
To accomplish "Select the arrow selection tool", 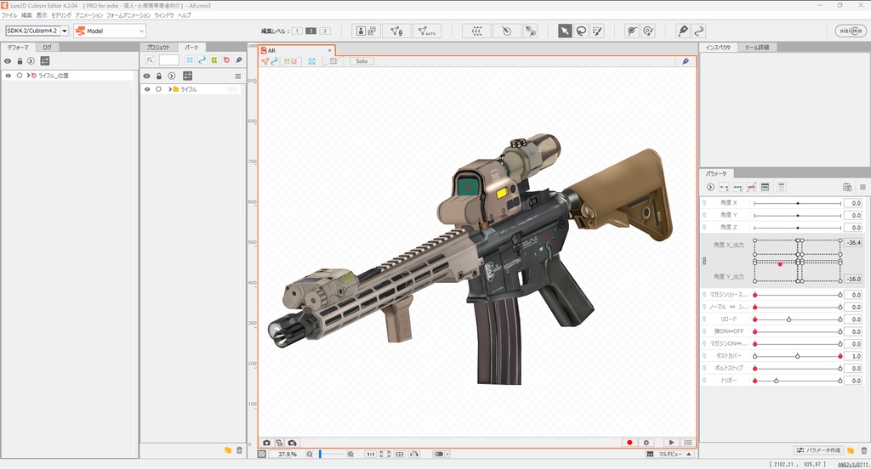I will (565, 31).
